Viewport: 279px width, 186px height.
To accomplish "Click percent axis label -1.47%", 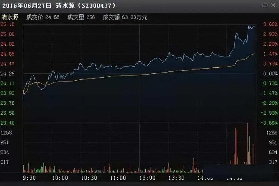I will [x=269, y=93].
